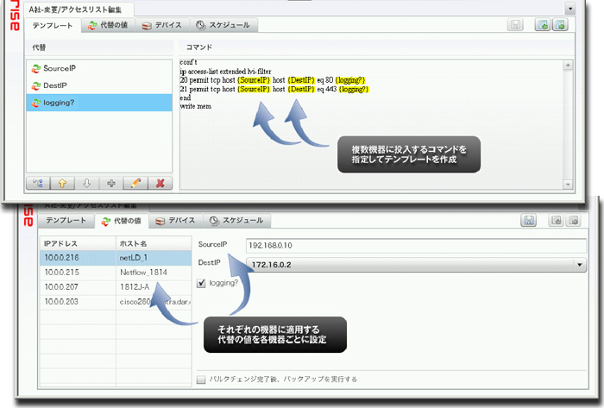Open デバイス tab in bottom window

[176, 220]
